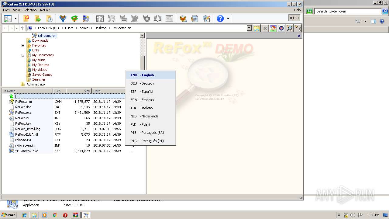Select NLD - Nederlands language
Screen dimensions: 389x219
(x=151, y=116)
